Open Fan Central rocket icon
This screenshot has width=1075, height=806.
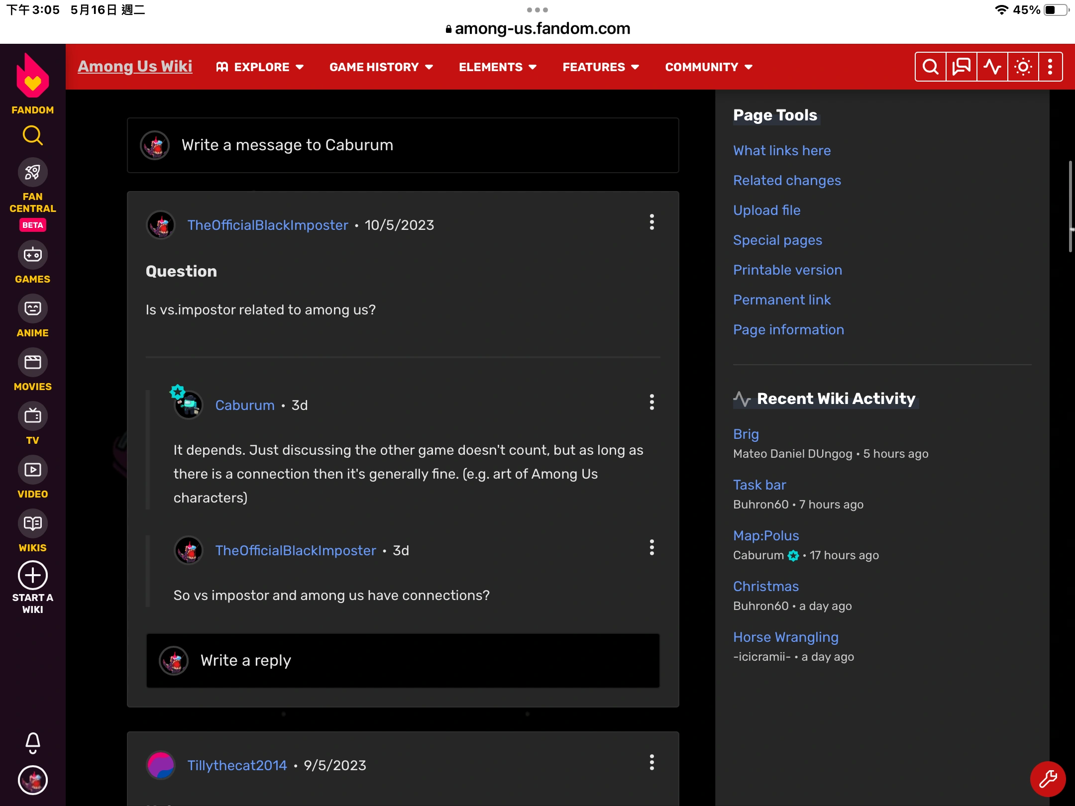point(32,173)
